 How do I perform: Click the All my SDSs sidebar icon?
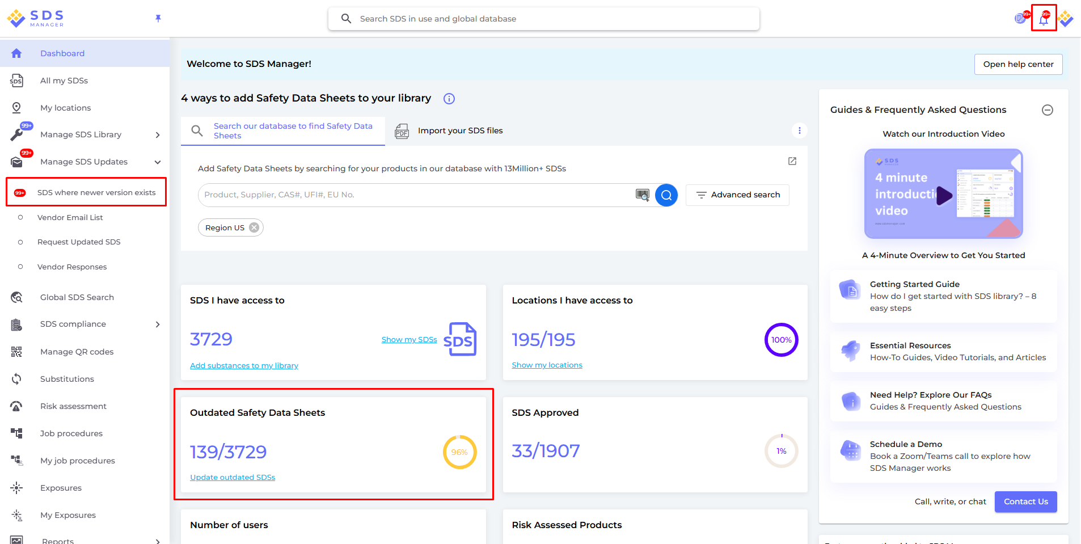[x=16, y=81]
